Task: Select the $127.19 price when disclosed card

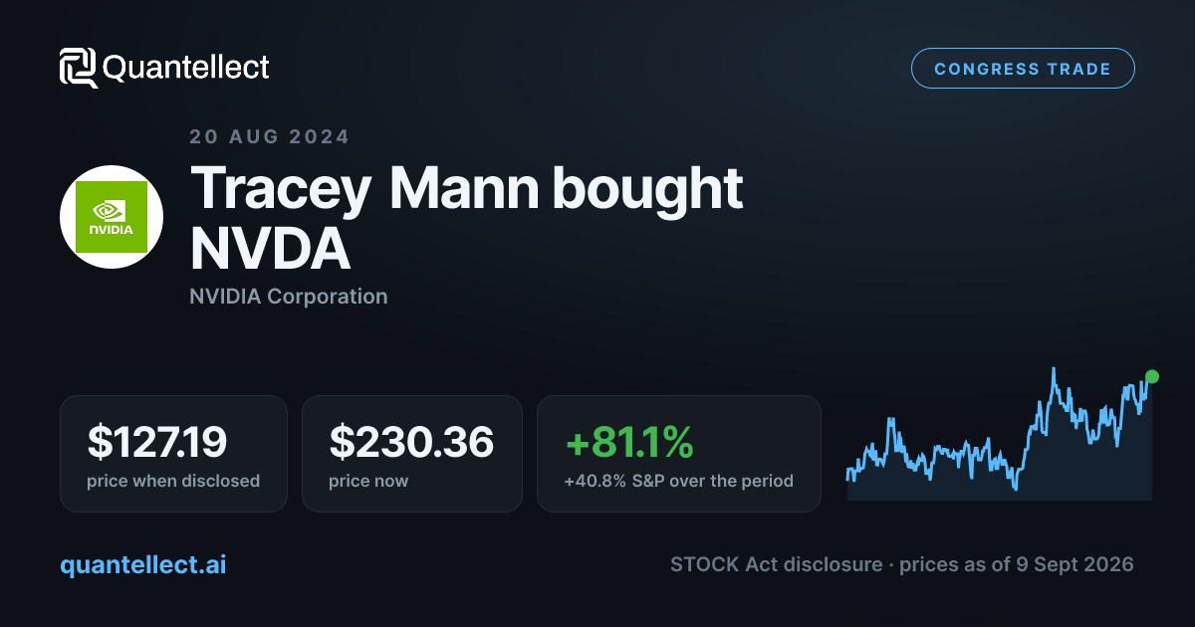Action: pos(173,454)
